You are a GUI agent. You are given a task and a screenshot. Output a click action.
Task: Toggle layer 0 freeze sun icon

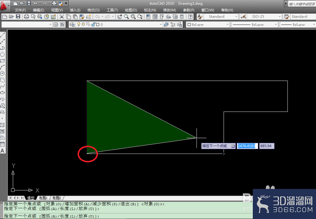pyautogui.click(x=83, y=24)
